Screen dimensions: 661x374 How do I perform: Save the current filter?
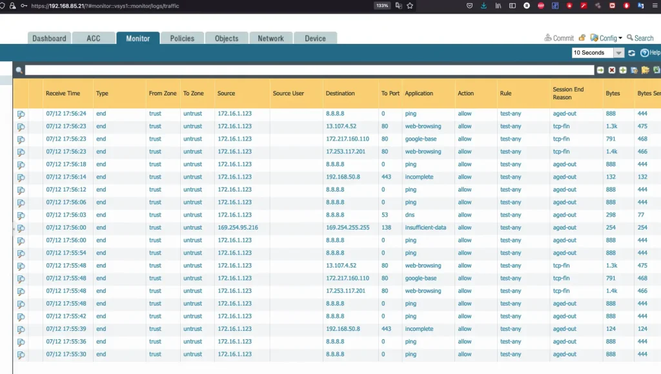pos(634,70)
